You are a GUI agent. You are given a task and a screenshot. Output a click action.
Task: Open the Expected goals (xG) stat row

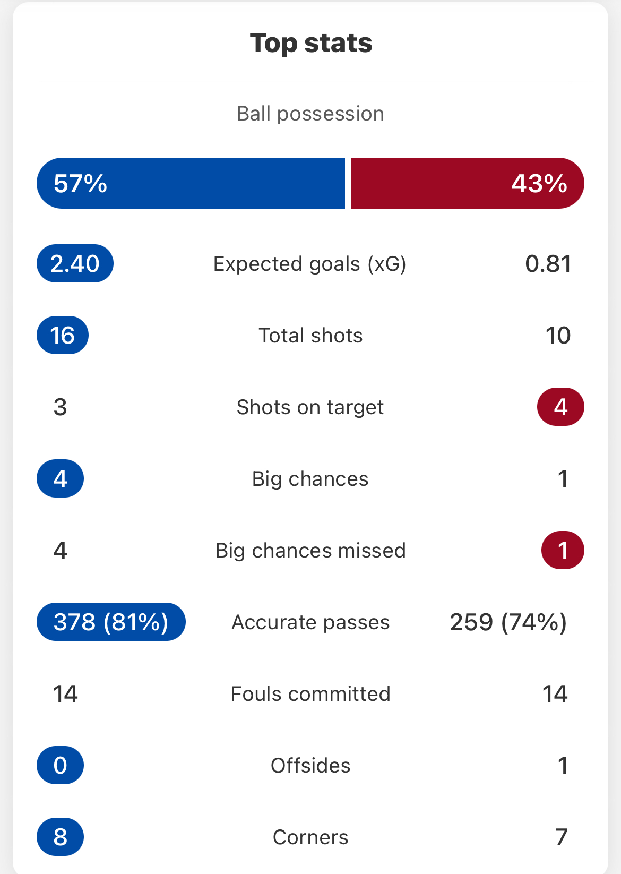coord(310,263)
